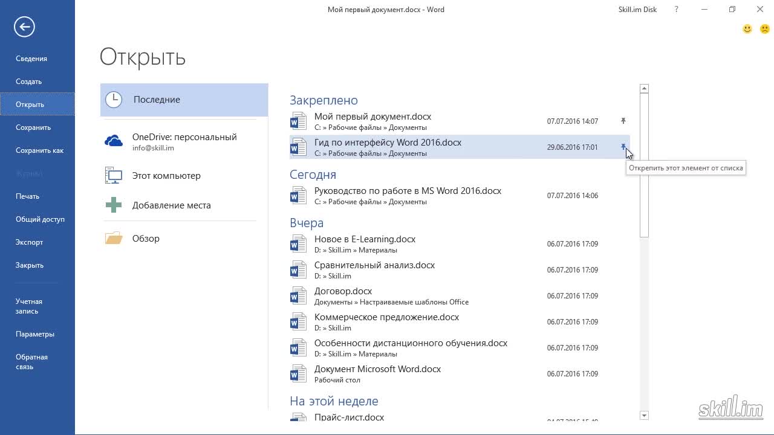This screenshot has width=774, height=435.
Task: Click Word icon of Коммерческое предложение.docx
Action: (298, 321)
